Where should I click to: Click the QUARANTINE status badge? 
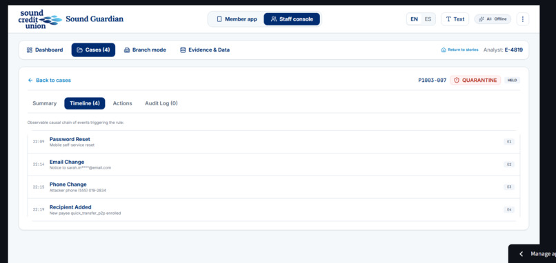(475, 81)
